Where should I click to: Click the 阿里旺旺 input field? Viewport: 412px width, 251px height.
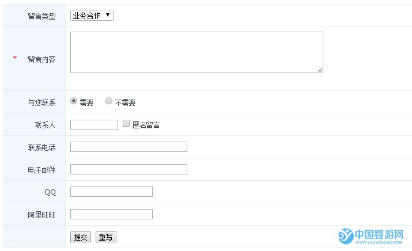[x=111, y=214]
